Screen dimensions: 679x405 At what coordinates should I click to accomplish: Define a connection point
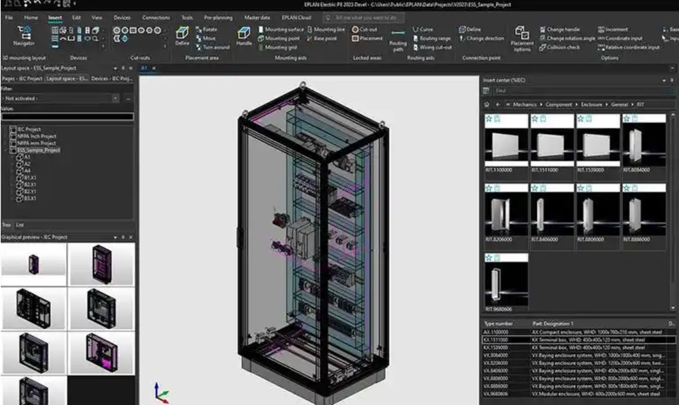pos(470,30)
